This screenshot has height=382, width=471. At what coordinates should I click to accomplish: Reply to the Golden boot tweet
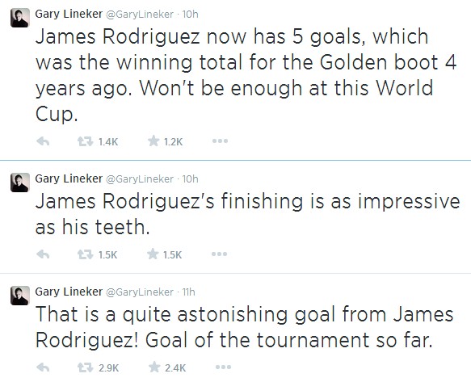[x=43, y=141]
